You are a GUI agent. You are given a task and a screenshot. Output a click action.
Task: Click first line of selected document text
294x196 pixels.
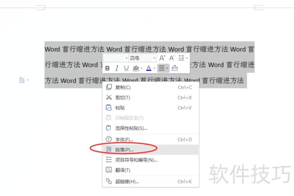149,49
